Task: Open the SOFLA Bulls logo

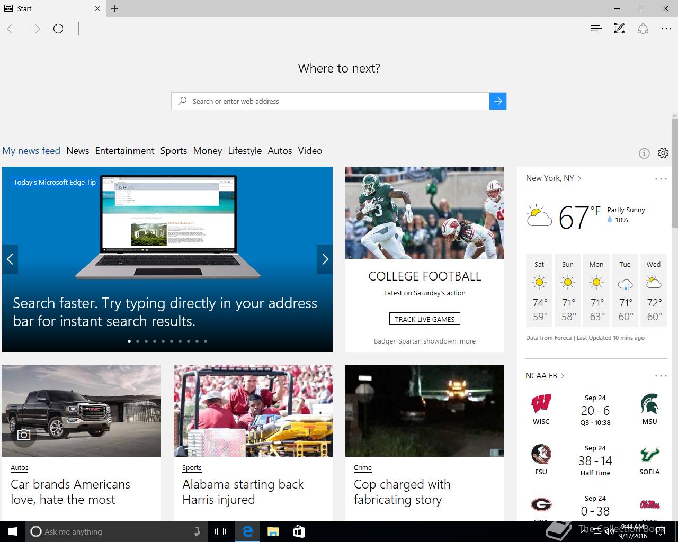Action: point(649,454)
